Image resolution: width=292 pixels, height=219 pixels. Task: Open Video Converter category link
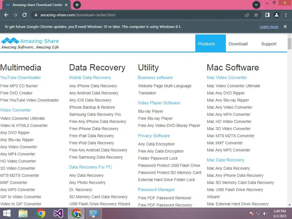point(15,110)
